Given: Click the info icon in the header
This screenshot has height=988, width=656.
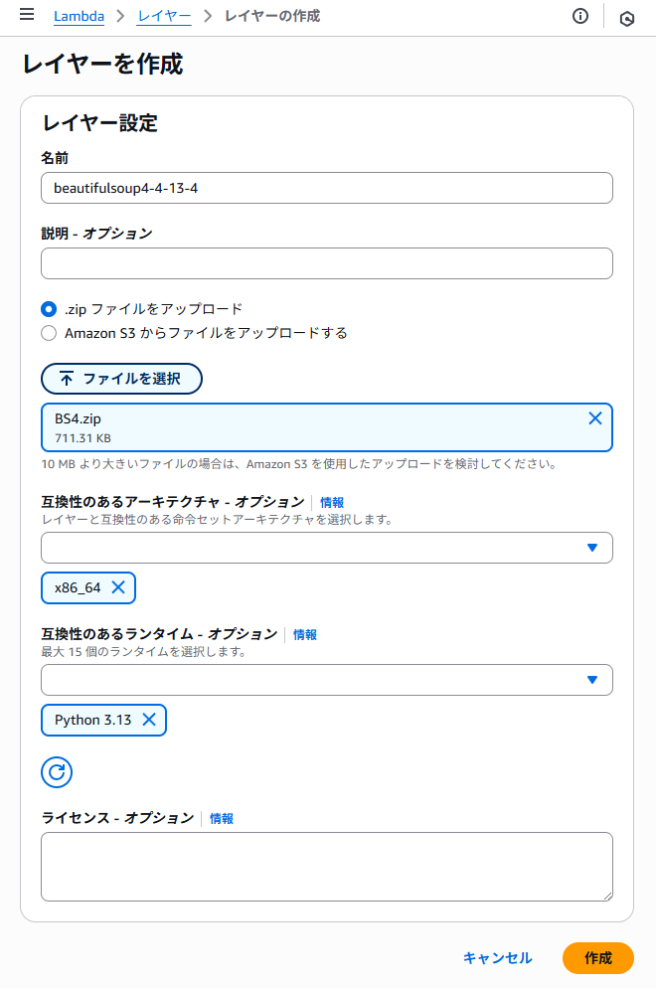Looking at the screenshot, I should click(x=580, y=15).
